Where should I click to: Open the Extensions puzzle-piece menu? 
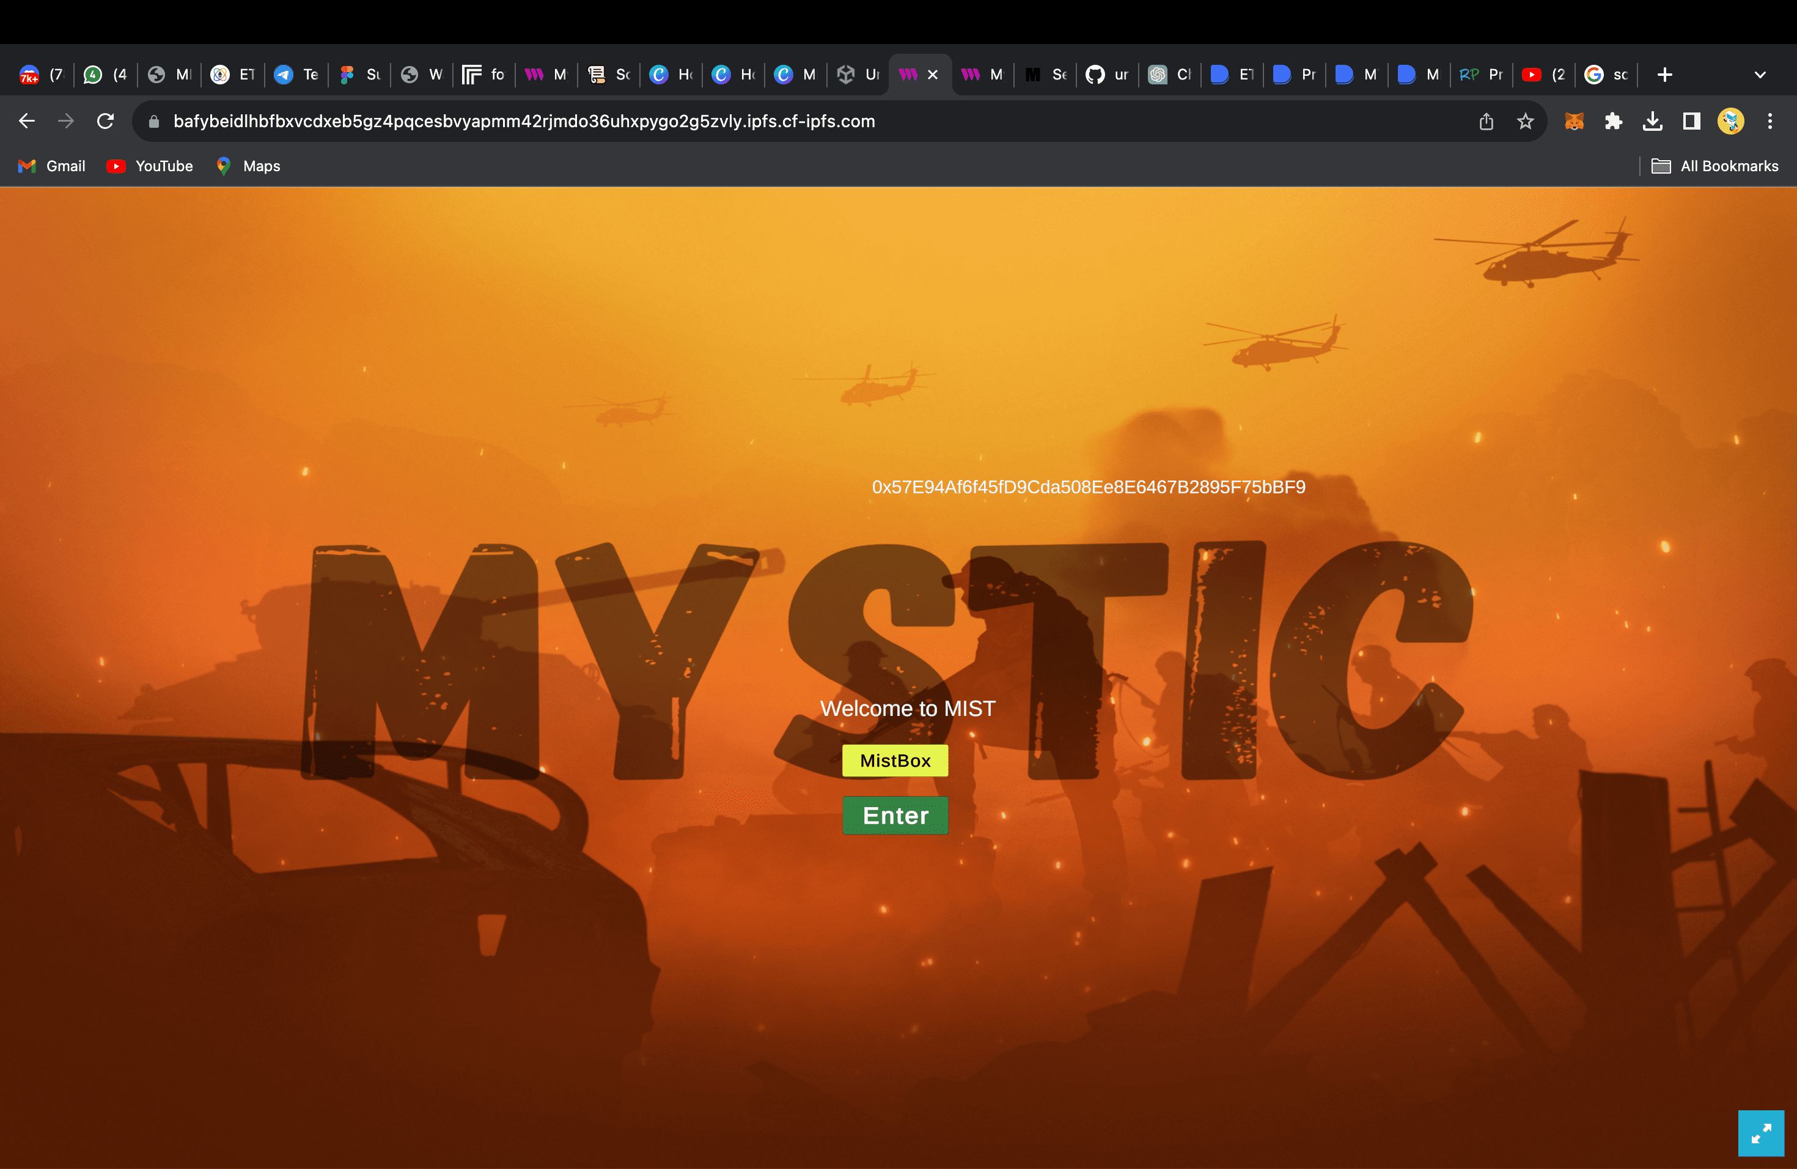pyautogui.click(x=1614, y=122)
